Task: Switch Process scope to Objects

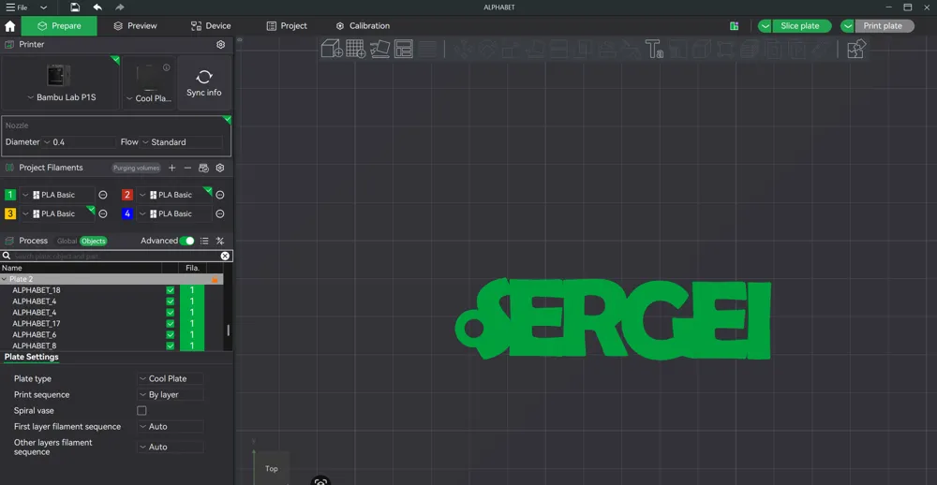Action: (x=93, y=241)
